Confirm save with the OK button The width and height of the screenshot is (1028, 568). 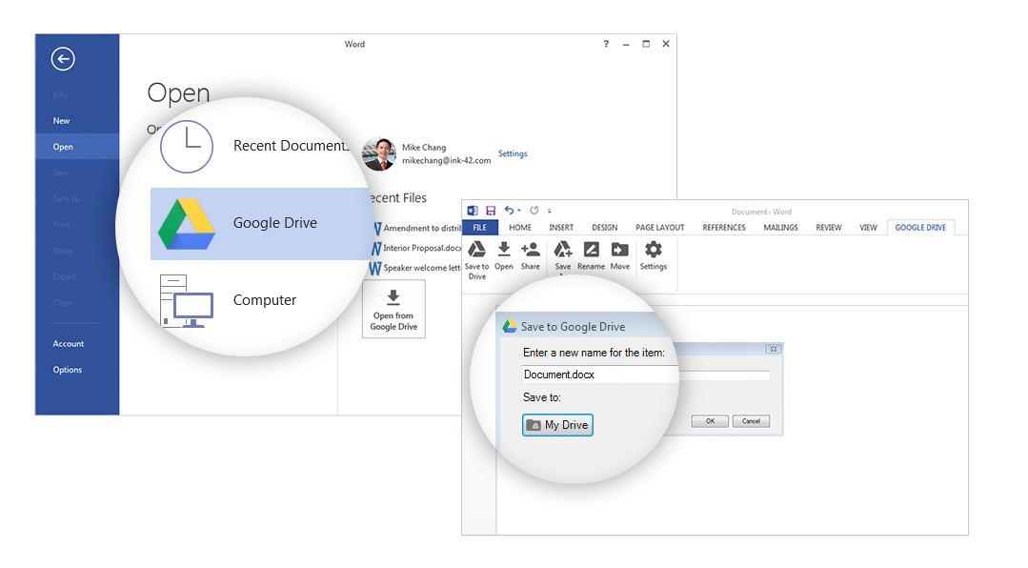[x=709, y=420]
